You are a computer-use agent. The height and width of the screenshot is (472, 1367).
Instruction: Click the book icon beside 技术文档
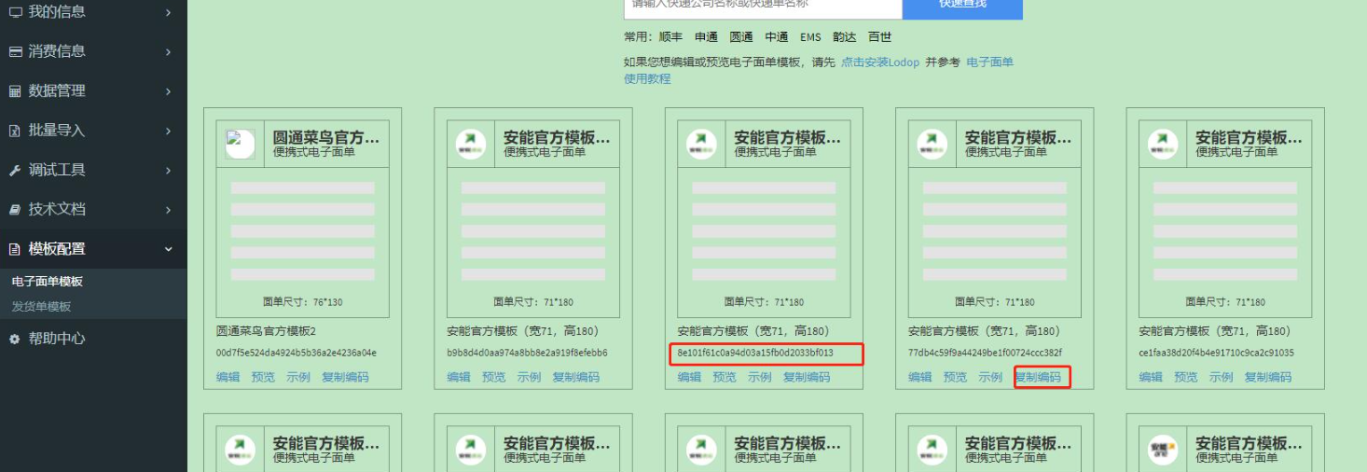(15, 209)
